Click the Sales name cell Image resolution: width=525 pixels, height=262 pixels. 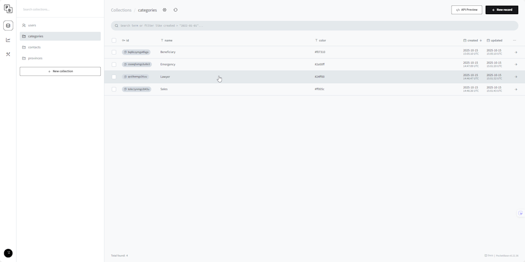click(x=164, y=89)
